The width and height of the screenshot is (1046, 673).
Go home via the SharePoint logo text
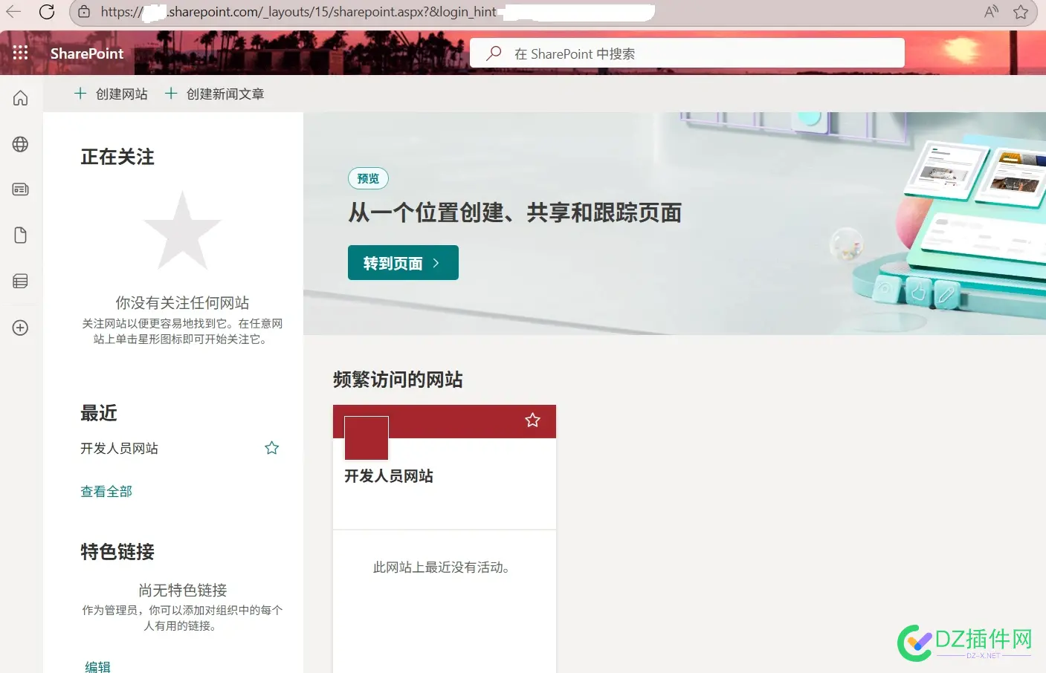pyautogui.click(x=85, y=53)
